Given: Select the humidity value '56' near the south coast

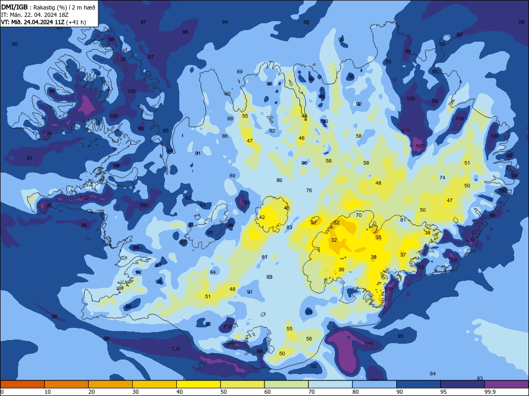Looking at the screenshot, I should click(x=309, y=339).
